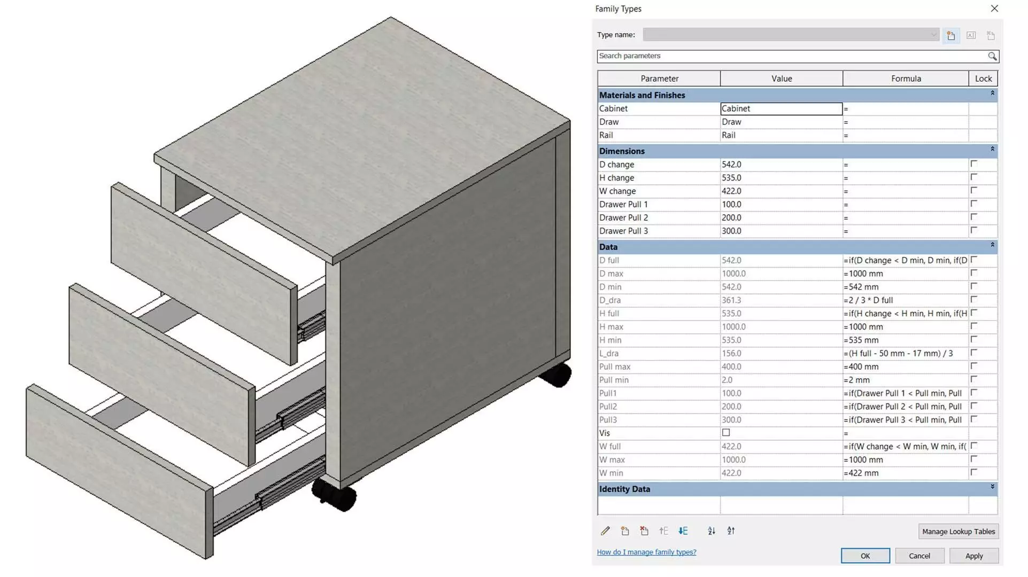This screenshot has height=577, width=1028.
Task: Sort parameters in descending order
Action: 731,531
